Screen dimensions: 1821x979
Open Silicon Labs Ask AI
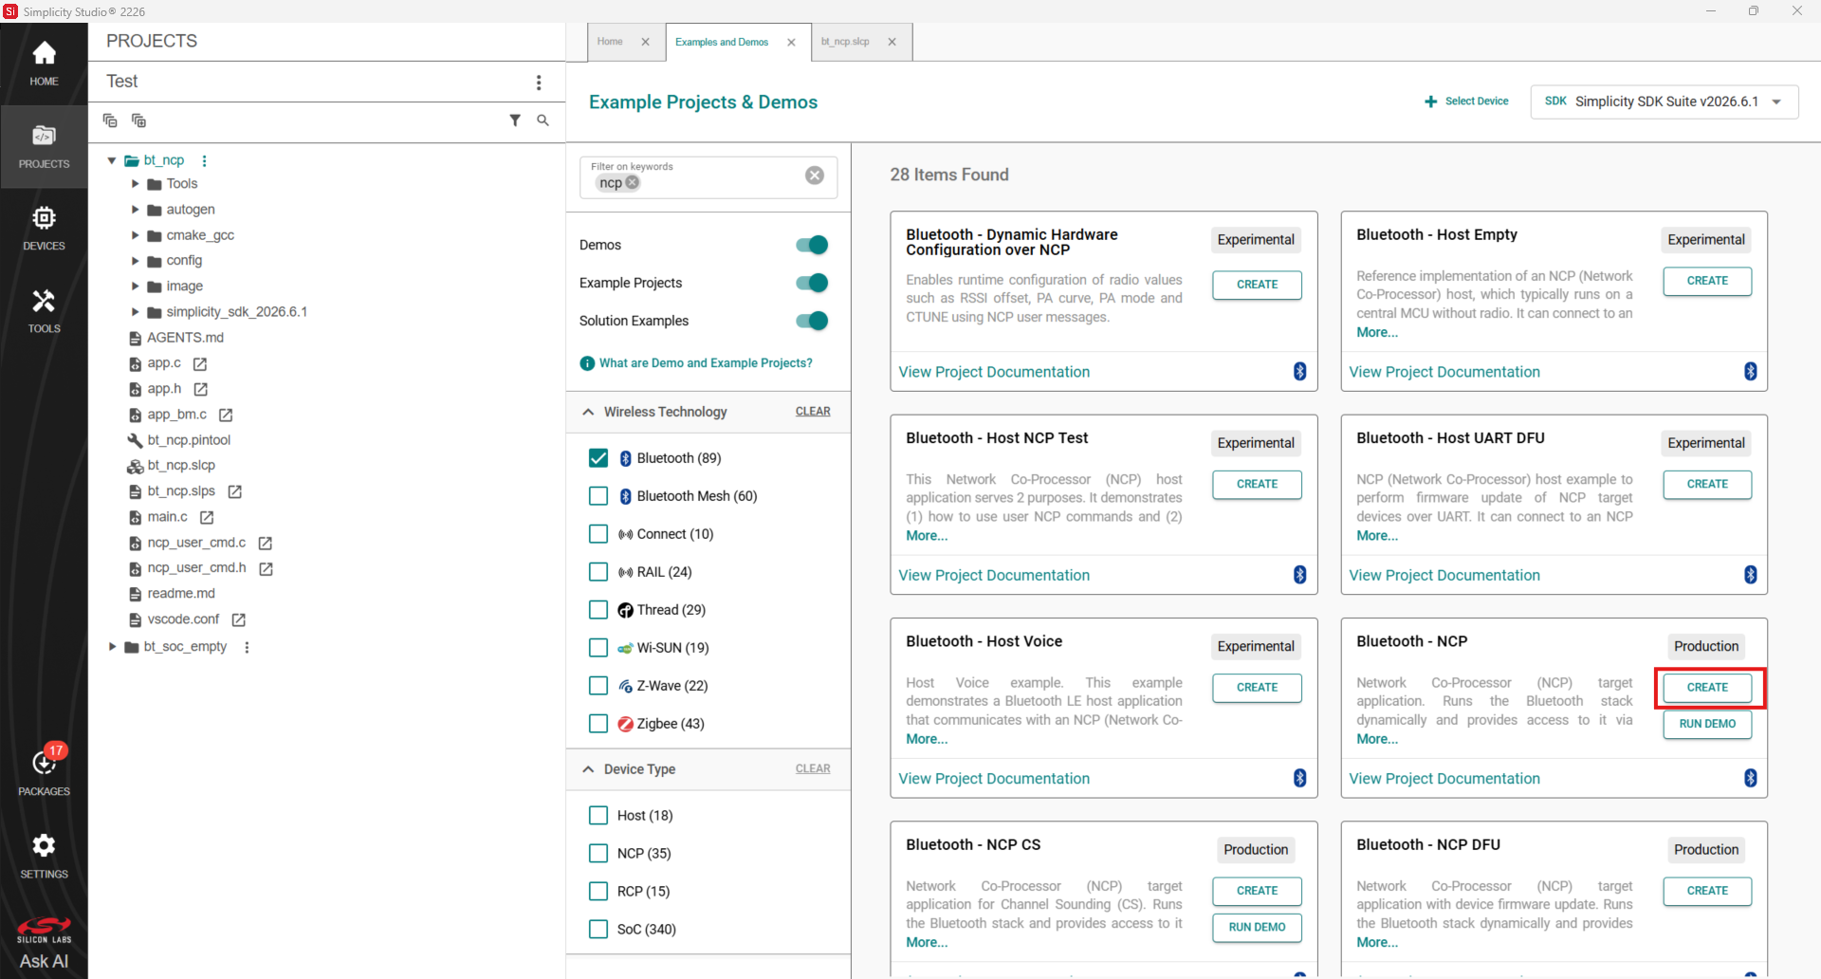click(x=44, y=944)
